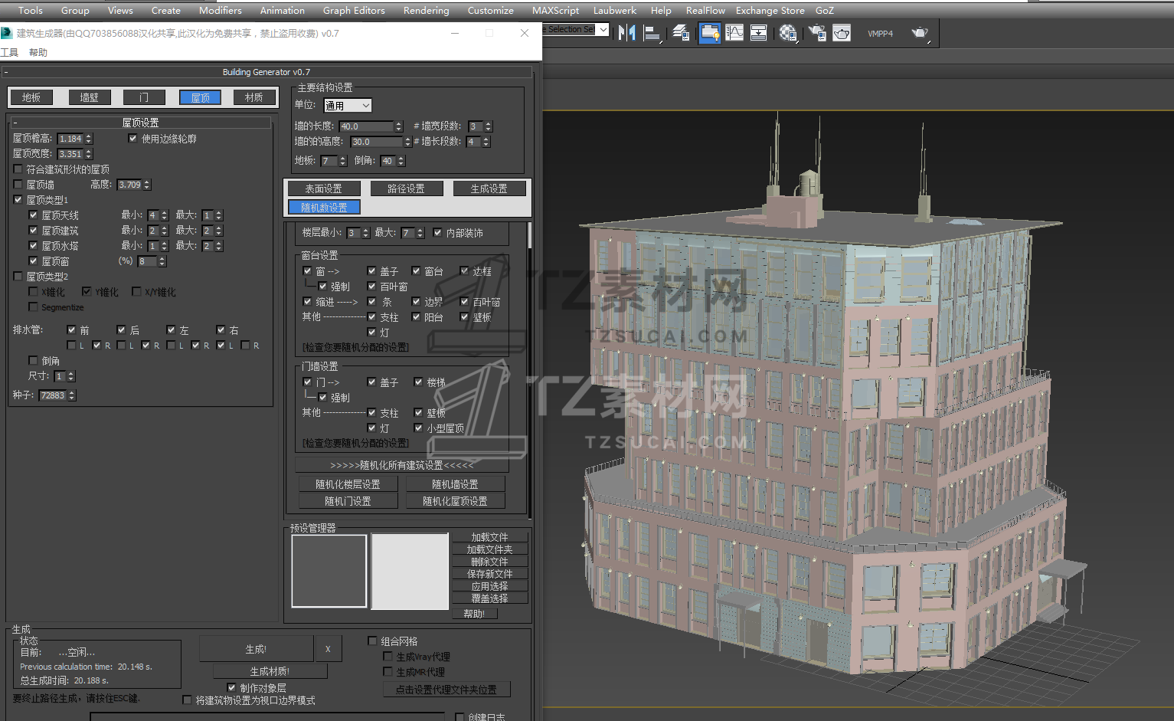Open the Curve Editor icon

click(734, 33)
